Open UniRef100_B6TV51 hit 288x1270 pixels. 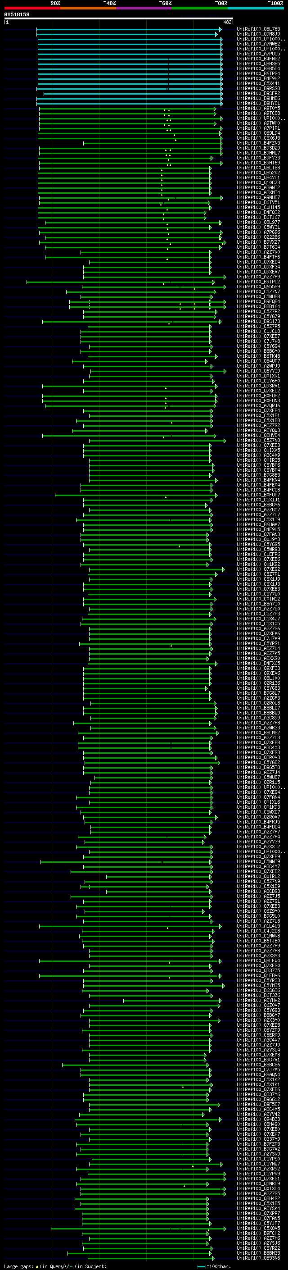click(x=258, y=203)
